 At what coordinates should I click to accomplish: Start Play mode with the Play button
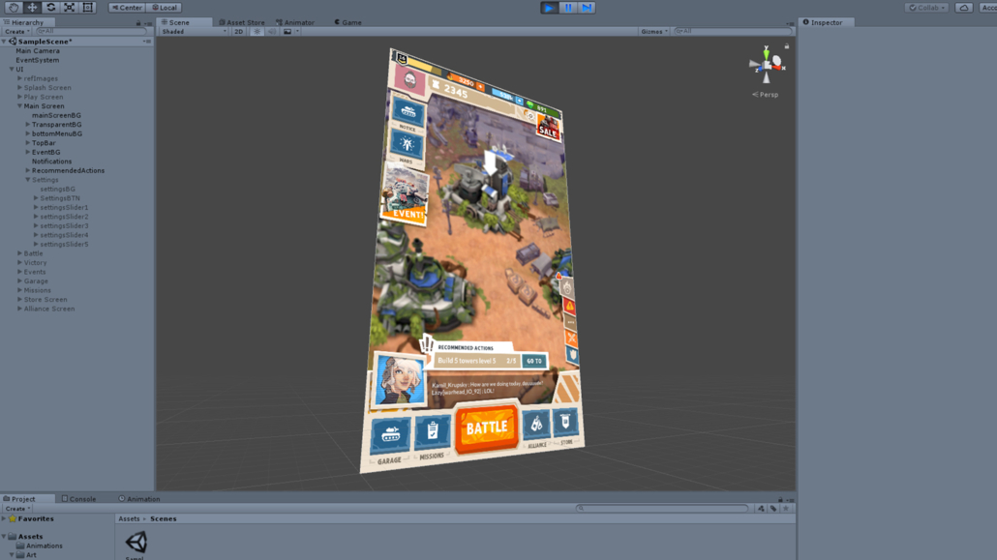550,8
